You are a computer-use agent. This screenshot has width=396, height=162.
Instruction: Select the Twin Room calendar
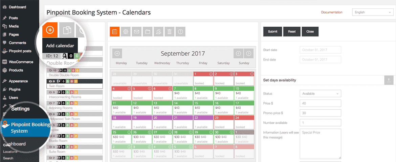[75, 84]
